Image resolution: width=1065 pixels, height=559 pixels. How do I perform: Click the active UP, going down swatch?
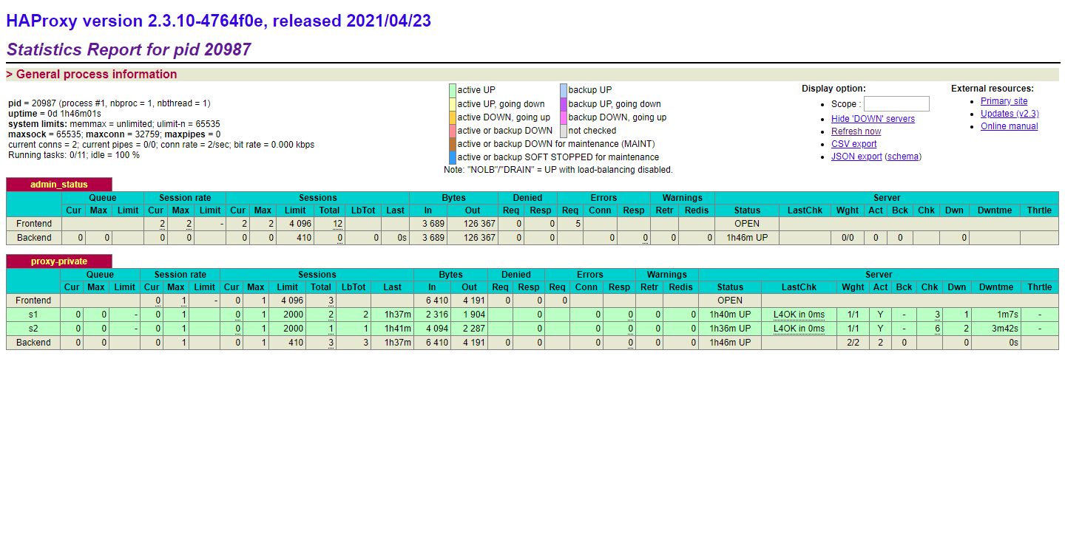click(x=453, y=104)
